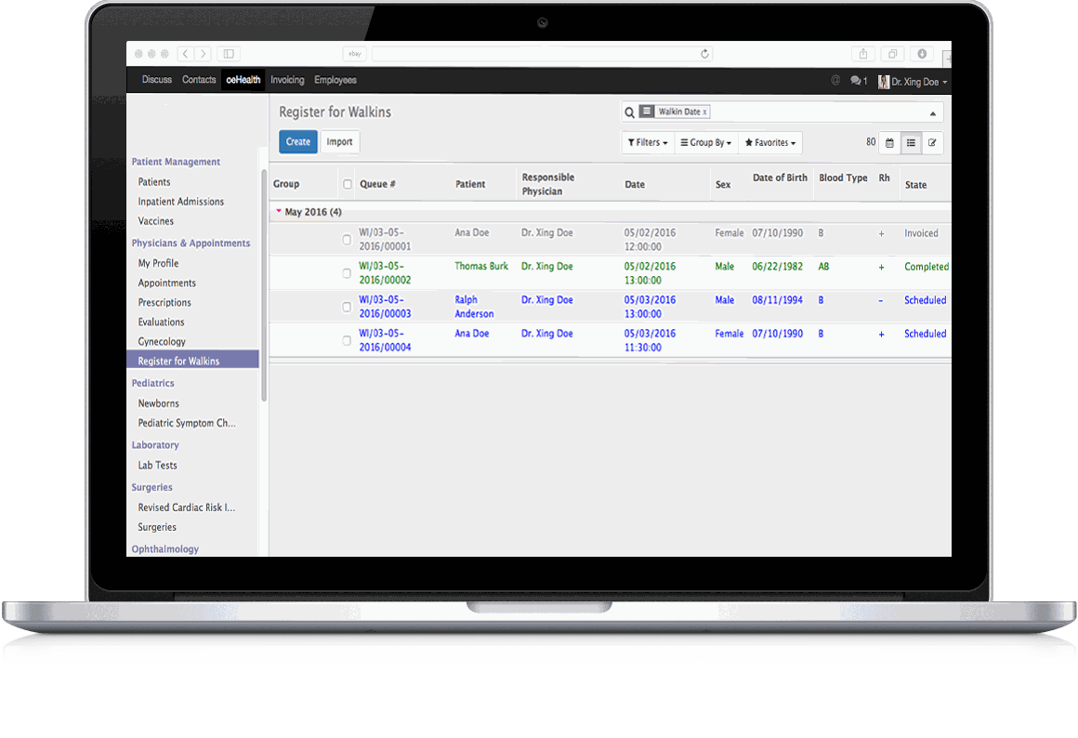
Task: Reload the page with the refresh icon
Action: (704, 54)
